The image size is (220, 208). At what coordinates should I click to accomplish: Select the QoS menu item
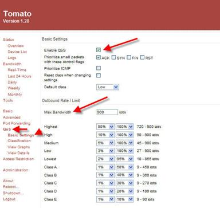7,129
